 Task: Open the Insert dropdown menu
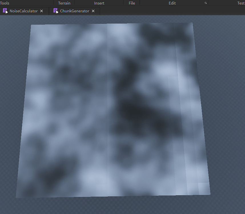click(x=99, y=3)
